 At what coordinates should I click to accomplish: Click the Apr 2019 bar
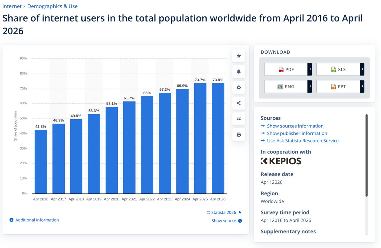[94, 154]
